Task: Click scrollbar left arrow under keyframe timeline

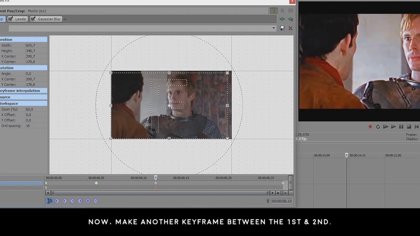Action: [x=48, y=193]
